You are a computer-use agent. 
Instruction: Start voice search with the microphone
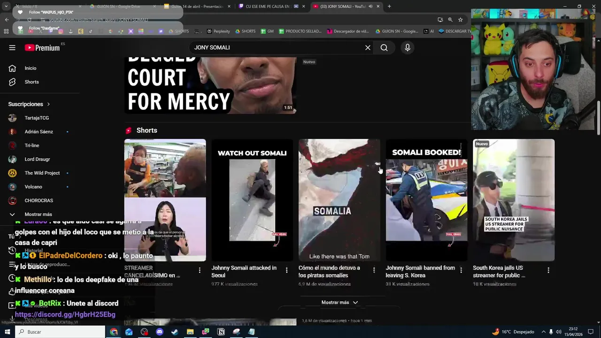coord(408,47)
